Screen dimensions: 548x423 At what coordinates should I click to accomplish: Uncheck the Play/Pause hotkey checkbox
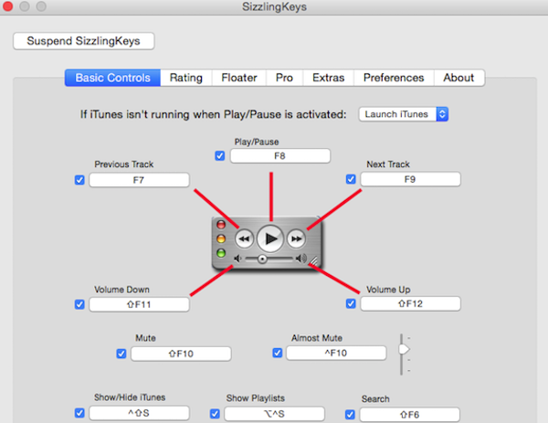[219, 156]
